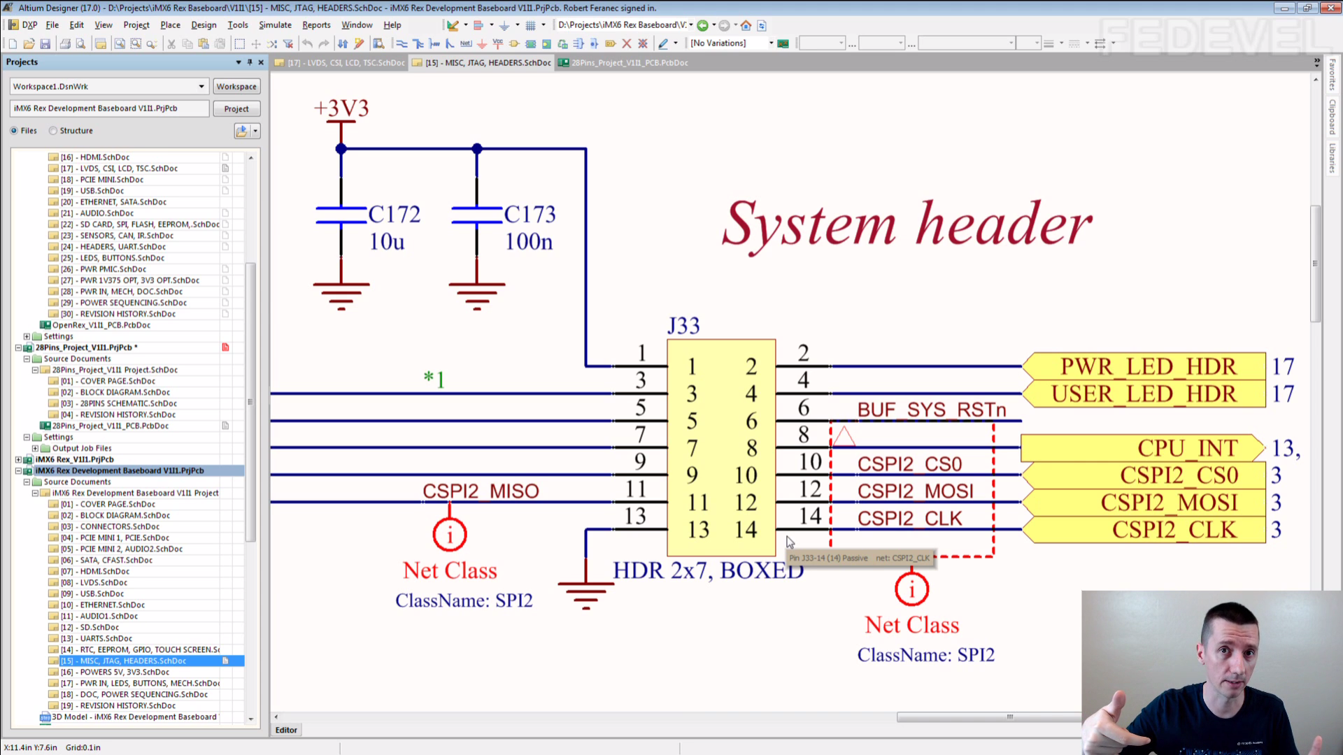1343x755 pixels.
Task: Click the Save document icon
Action: 45,44
